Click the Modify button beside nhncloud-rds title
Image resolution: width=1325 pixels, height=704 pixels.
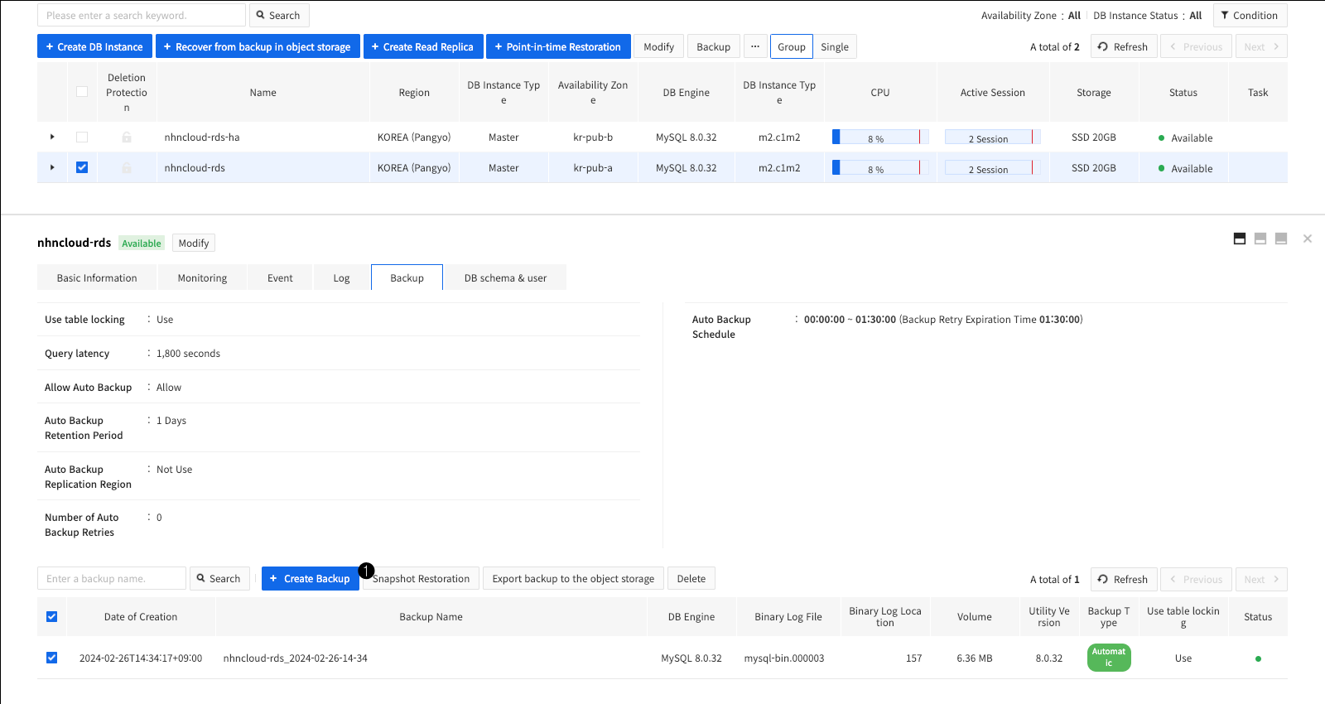tap(194, 243)
